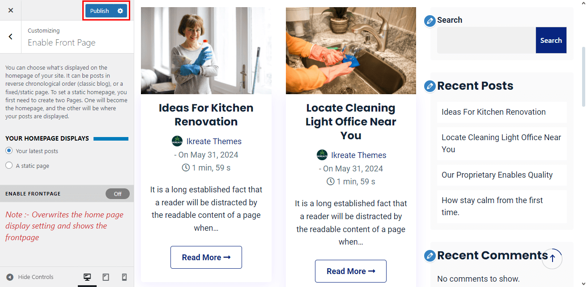Click edit pencil beside Recent Comments heading
This screenshot has width=587, height=287.
click(x=430, y=256)
